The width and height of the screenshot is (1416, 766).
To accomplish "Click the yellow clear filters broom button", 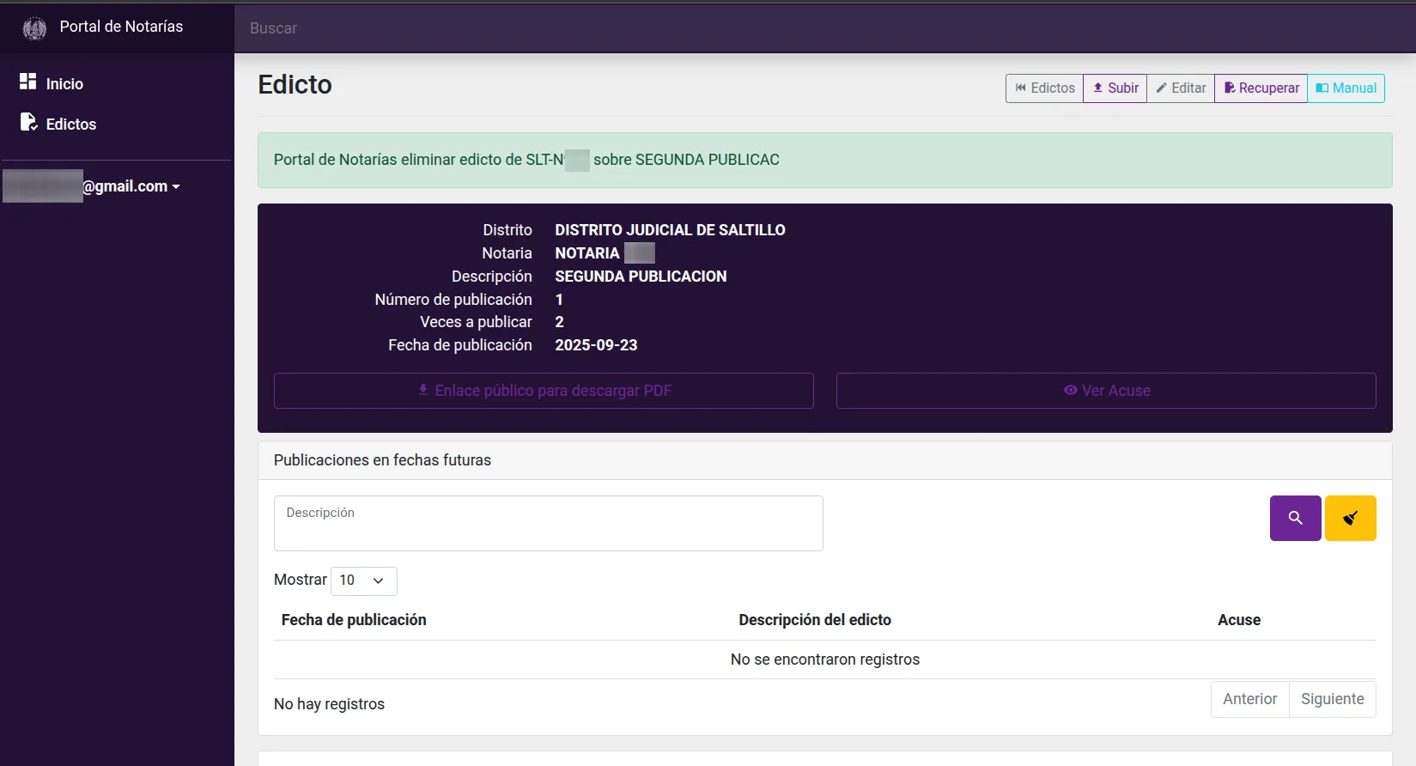I will click(1350, 518).
